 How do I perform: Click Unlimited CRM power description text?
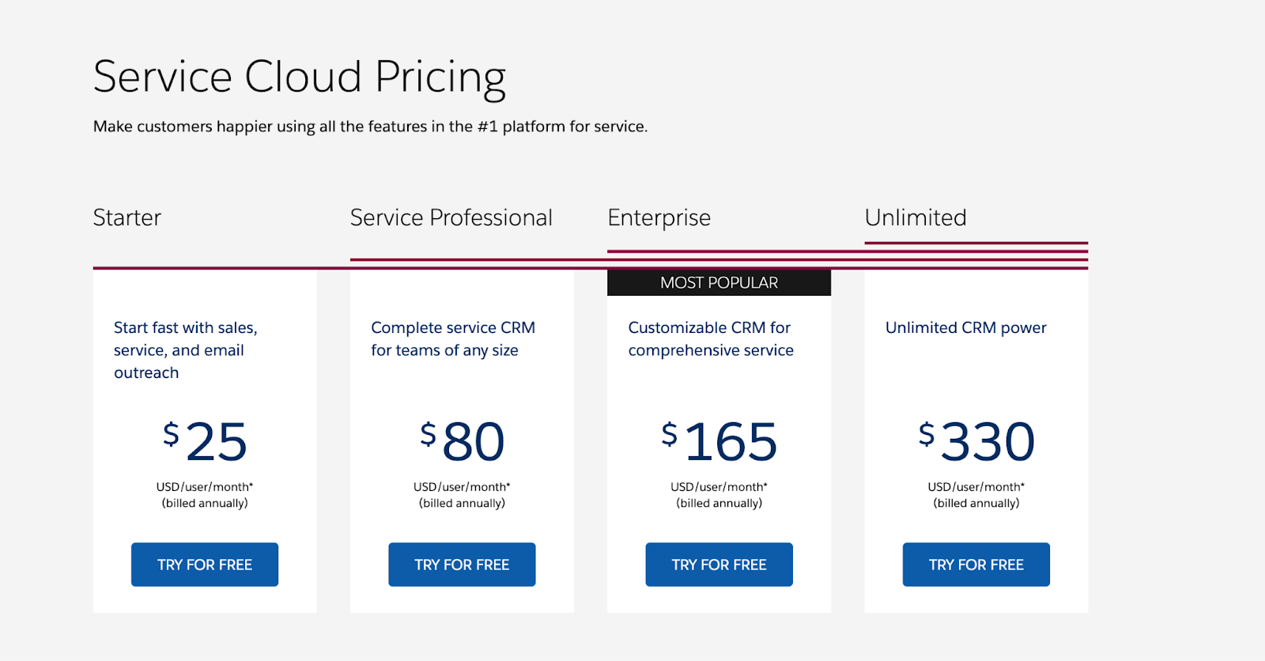coord(965,327)
